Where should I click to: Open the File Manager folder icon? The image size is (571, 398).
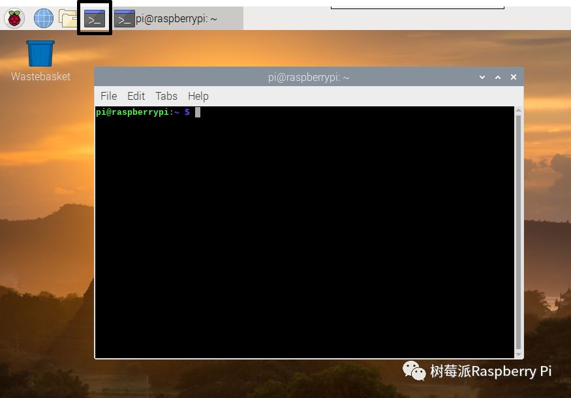point(67,18)
